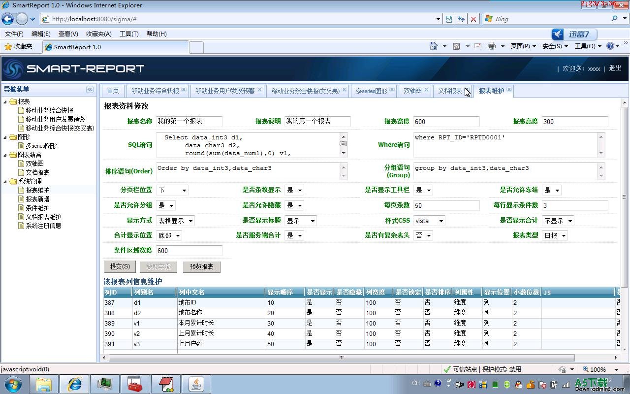Print the page with the printer icon

point(491,46)
